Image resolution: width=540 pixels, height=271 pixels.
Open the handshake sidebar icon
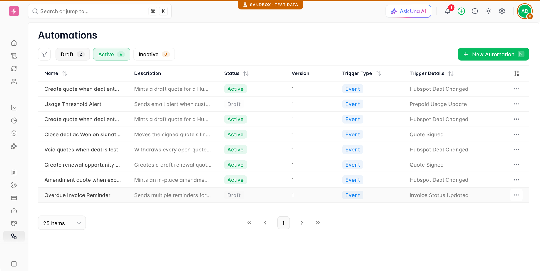14,223
